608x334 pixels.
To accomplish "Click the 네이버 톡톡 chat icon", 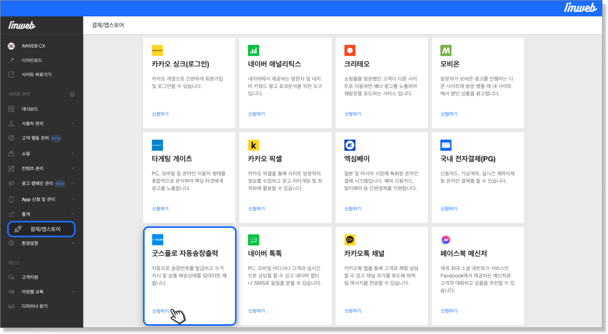I will pos(254,239).
